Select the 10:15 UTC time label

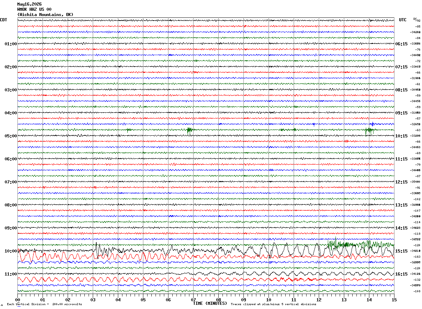tap(401, 136)
